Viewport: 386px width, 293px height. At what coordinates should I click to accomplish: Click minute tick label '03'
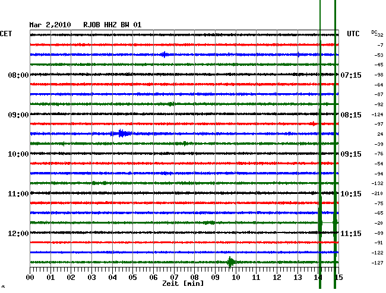tap(92, 278)
